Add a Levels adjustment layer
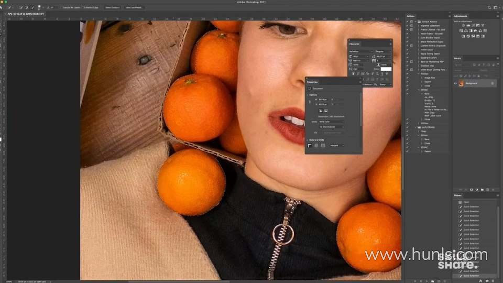503x283 pixels. point(468,25)
